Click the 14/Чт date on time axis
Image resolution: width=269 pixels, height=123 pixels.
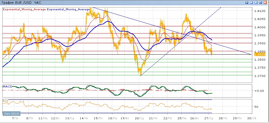click(x=84, y=118)
